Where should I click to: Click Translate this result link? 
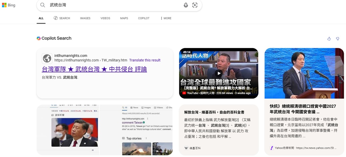coord(145,60)
